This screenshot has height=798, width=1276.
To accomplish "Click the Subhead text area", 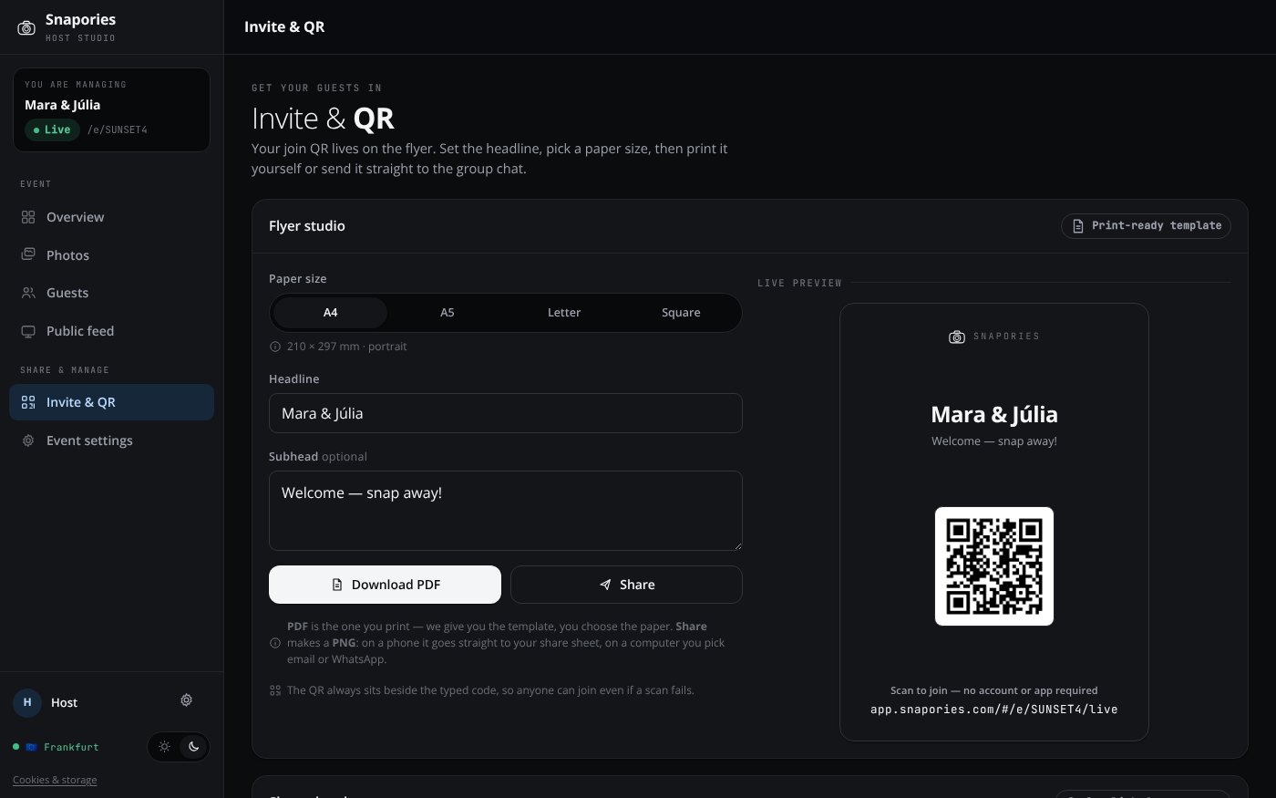I will (506, 511).
